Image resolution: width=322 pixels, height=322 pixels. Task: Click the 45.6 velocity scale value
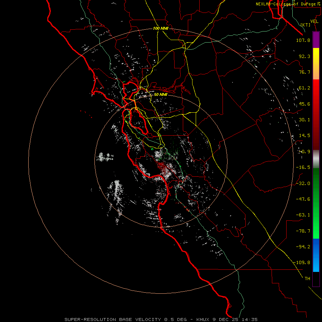(x=304, y=104)
